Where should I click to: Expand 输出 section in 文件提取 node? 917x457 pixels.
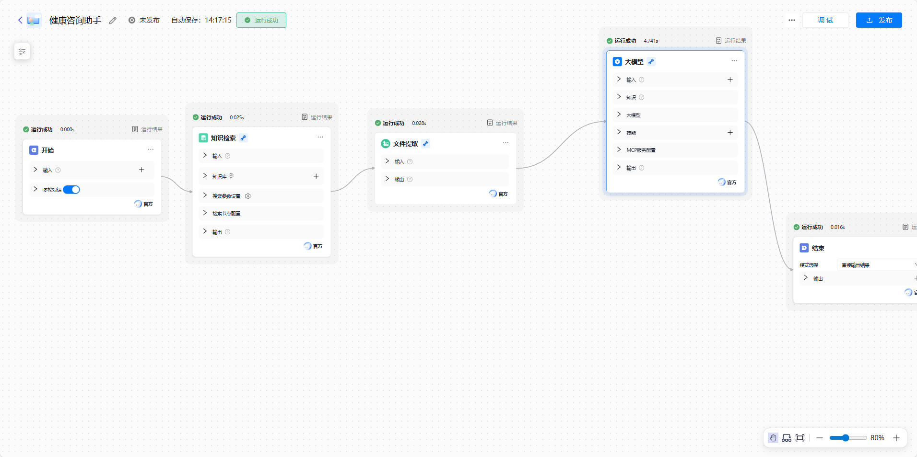point(388,179)
